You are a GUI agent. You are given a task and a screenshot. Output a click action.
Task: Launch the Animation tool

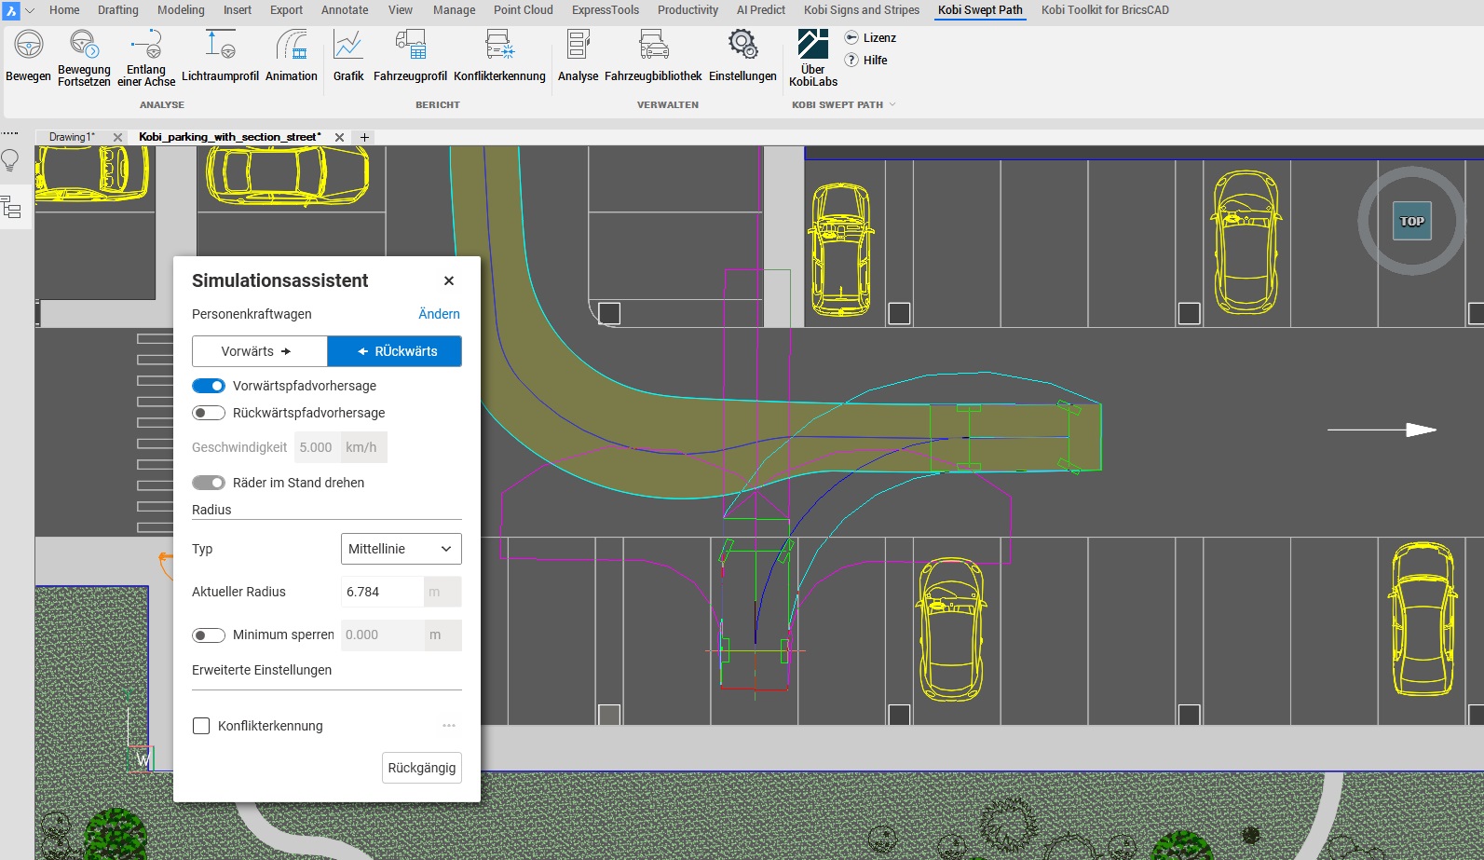tap(292, 56)
